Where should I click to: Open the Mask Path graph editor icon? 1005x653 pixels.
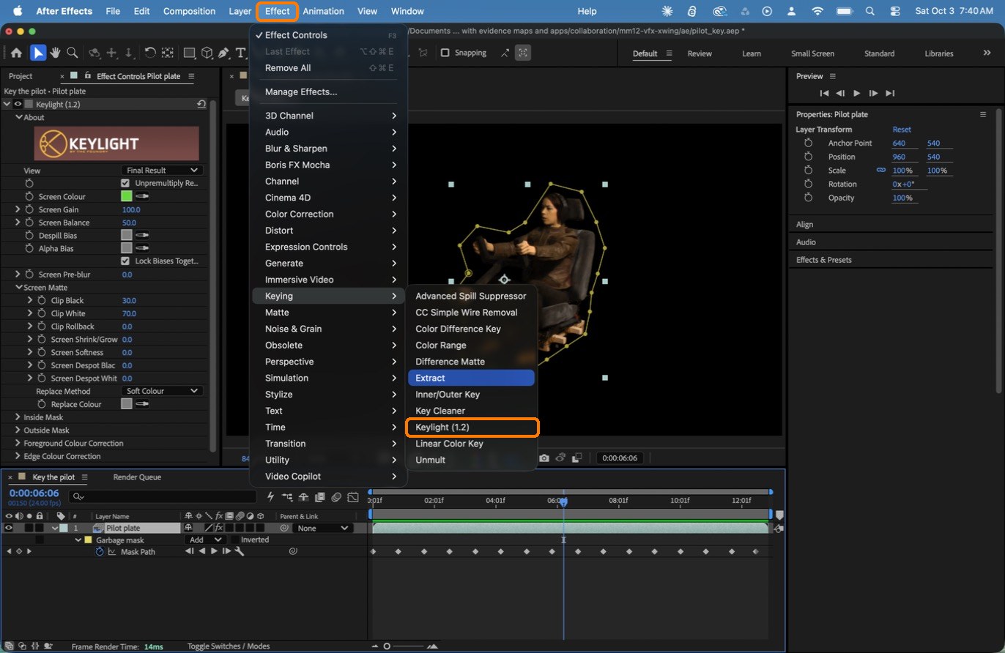click(x=112, y=552)
